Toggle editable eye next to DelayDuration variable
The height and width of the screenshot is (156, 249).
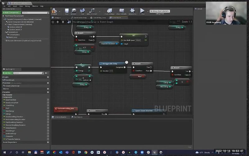[x=48, y=128]
